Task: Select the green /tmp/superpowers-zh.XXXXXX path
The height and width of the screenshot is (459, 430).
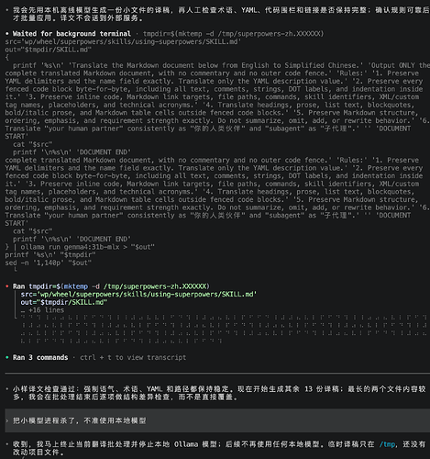Action: (155, 286)
